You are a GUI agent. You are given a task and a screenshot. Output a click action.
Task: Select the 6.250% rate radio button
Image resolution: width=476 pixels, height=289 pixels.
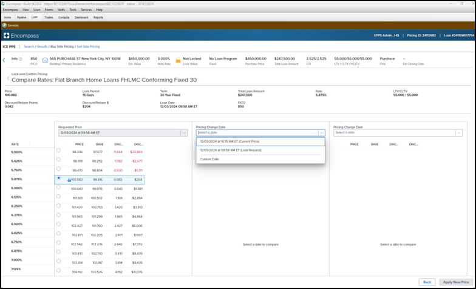[58, 205]
